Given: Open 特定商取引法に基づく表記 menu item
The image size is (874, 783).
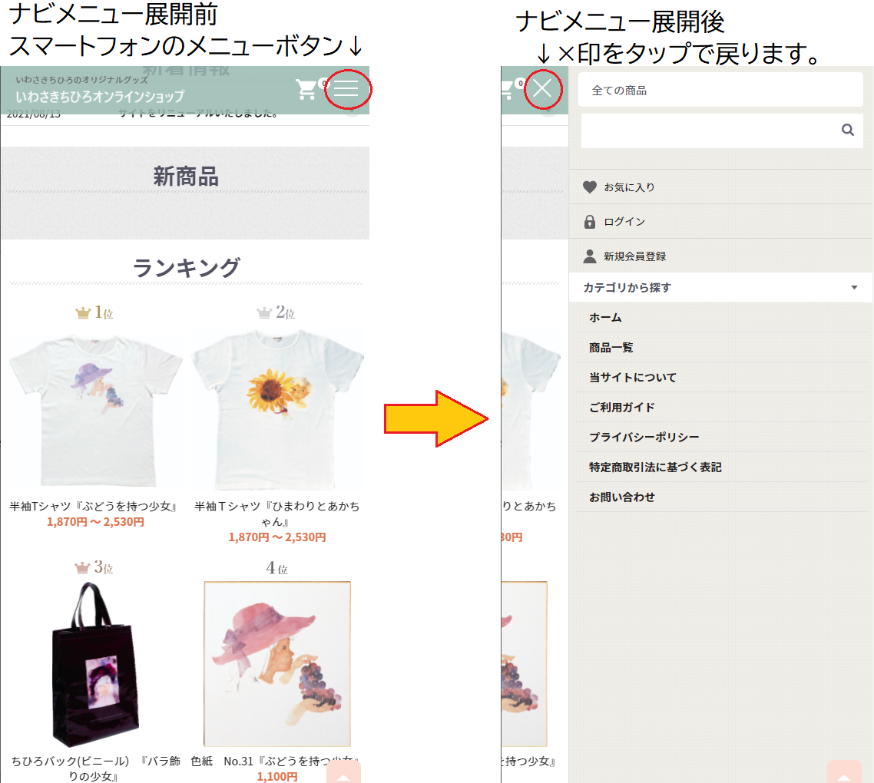Looking at the screenshot, I should click(x=655, y=467).
